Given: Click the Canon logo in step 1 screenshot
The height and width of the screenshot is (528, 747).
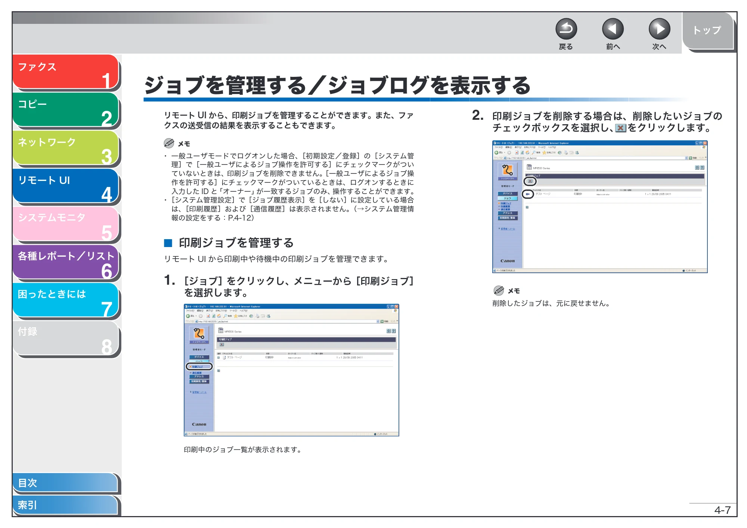Looking at the screenshot, I should tap(199, 424).
